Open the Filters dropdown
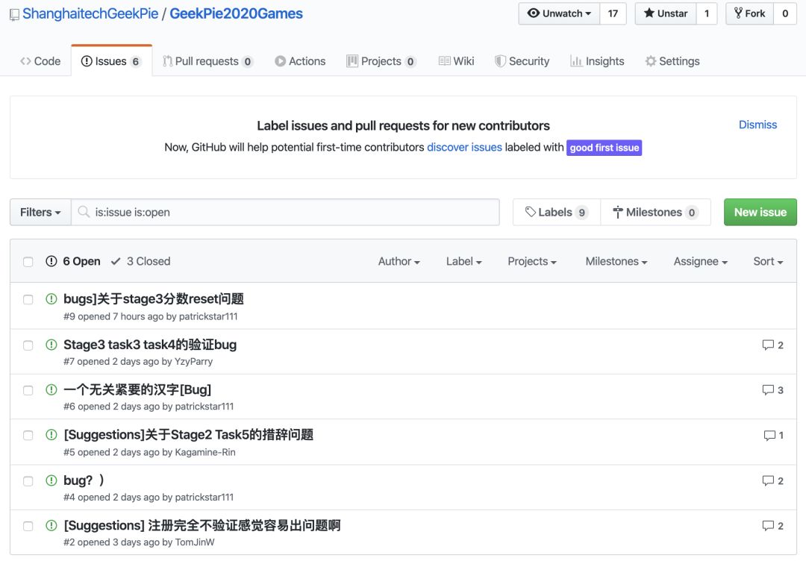806x564 pixels. point(40,212)
